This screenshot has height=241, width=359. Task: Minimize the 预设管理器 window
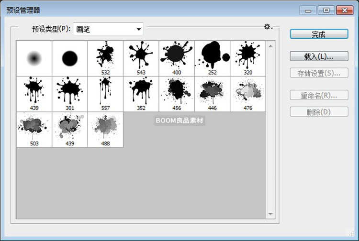point(308,11)
